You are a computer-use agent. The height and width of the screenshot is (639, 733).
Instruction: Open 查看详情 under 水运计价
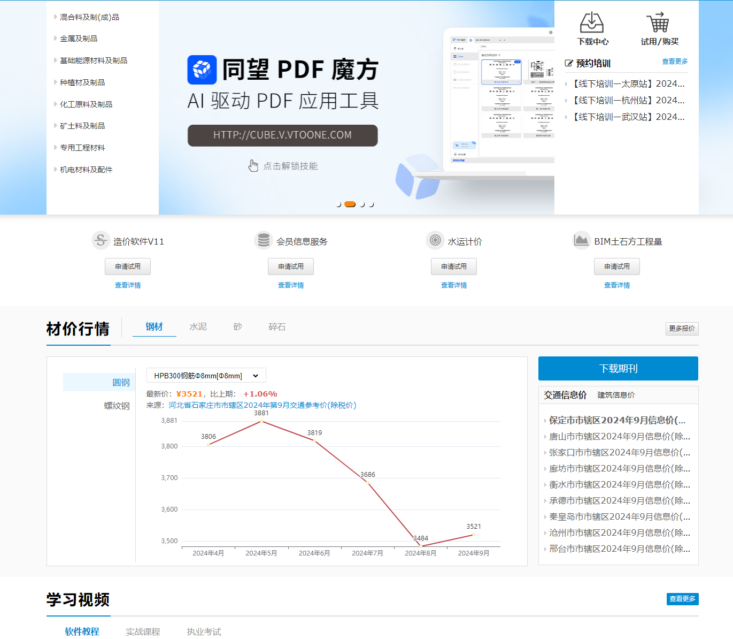(x=454, y=285)
